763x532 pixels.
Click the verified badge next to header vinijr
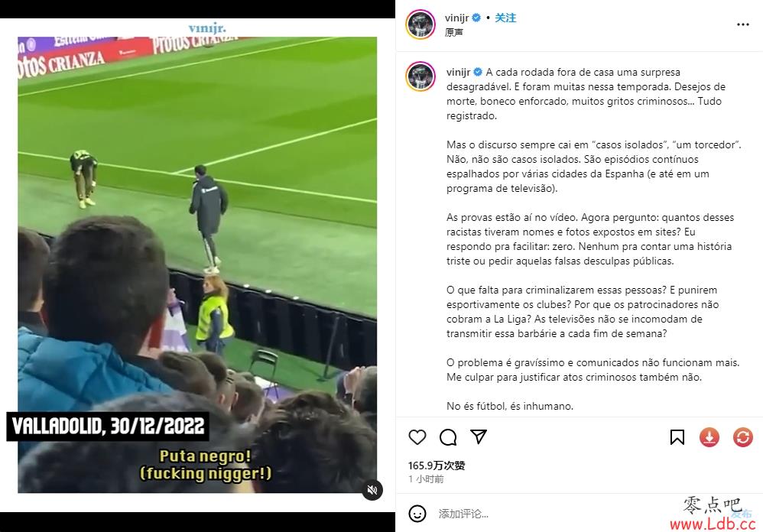point(476,18)
